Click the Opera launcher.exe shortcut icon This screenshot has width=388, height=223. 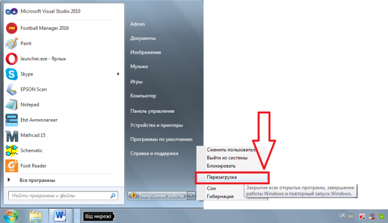(11, 59)
